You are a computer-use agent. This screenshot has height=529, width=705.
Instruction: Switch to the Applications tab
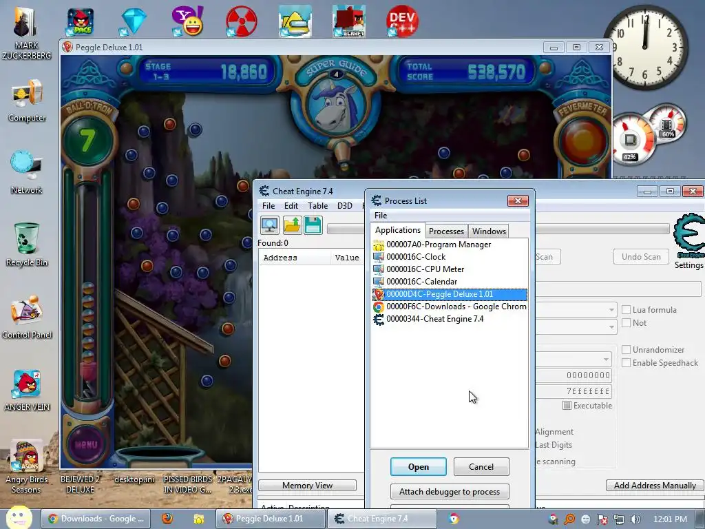pos(398,230)
